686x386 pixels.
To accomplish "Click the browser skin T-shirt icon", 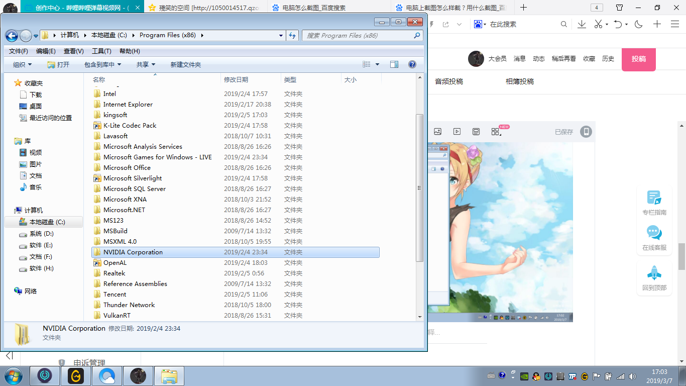I will pyautogui.click(x=619, y=8).
